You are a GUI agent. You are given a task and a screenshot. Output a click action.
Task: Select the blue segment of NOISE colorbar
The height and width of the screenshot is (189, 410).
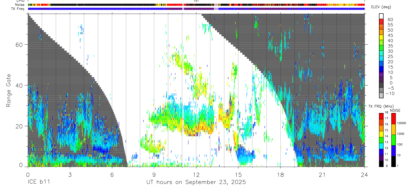[x=393, y=151]
